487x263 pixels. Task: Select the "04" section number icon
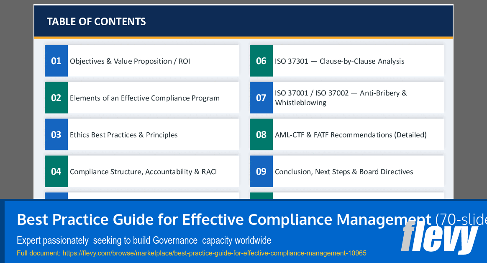pyautogui.click(x=56, y=171)
